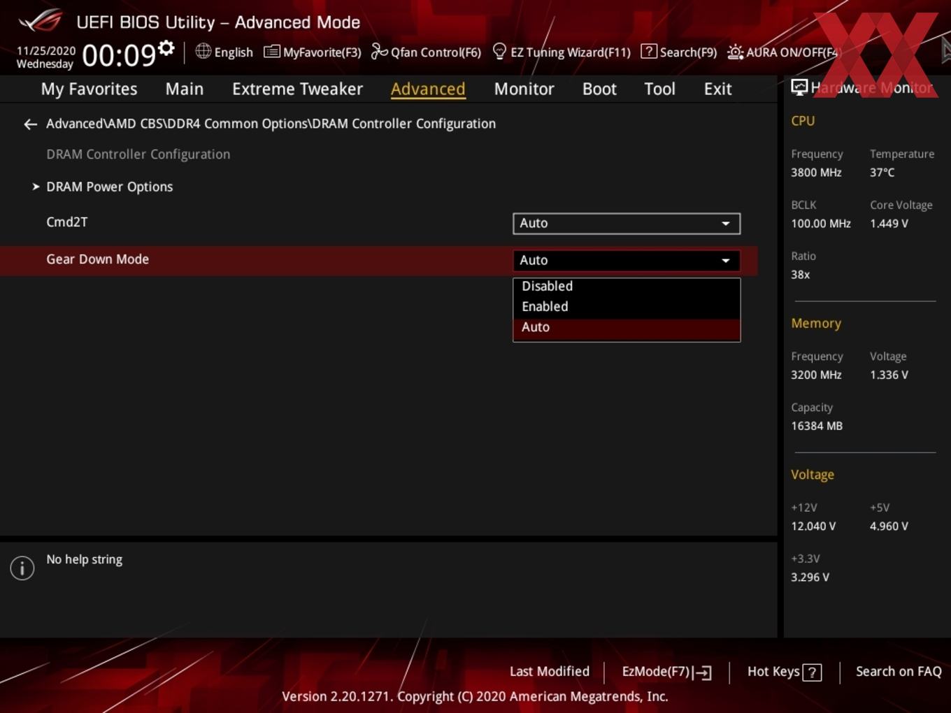Viewport: 951px width, 713px height.
Task: Click the info icon in help panel
Action: tap(22, 568)
